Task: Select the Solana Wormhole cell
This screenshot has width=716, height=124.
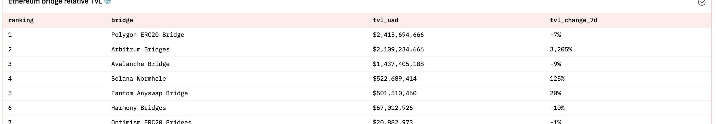Action: [x=138, y=79]
